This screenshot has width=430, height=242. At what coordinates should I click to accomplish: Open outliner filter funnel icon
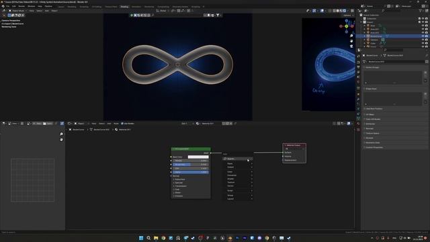421,11
